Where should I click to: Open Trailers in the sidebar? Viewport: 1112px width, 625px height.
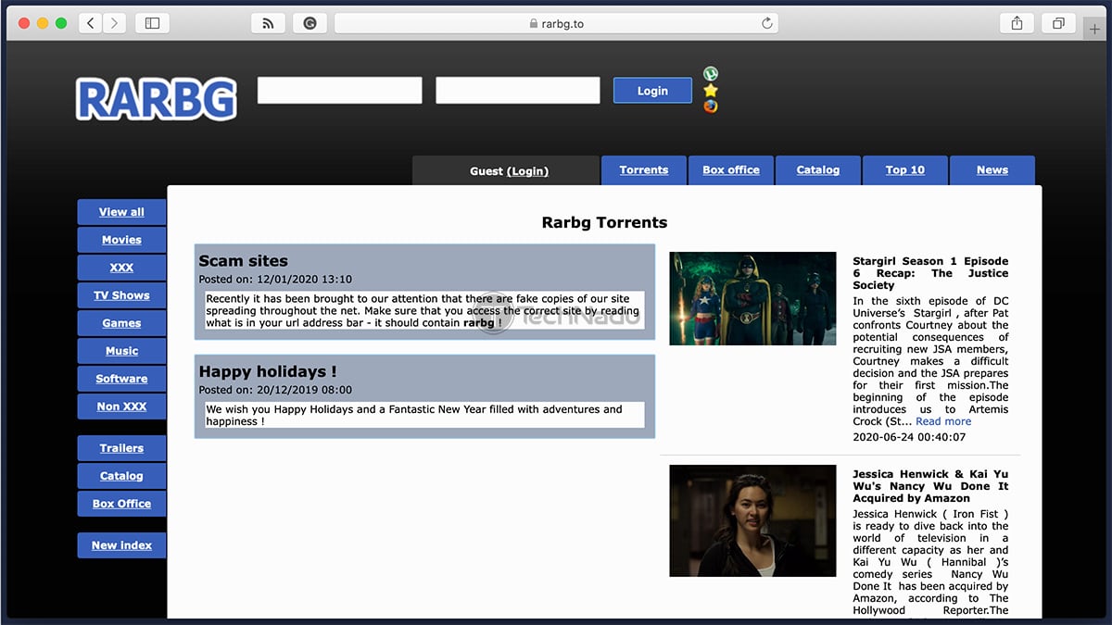point(121,448)
